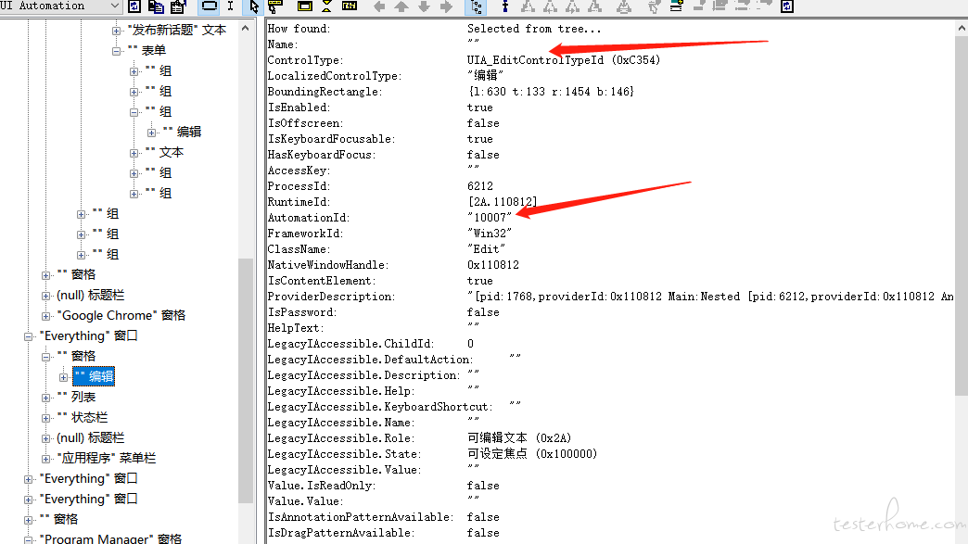
Task: Click the ClassName value "Edit"
Action: [x=487, y=249]
